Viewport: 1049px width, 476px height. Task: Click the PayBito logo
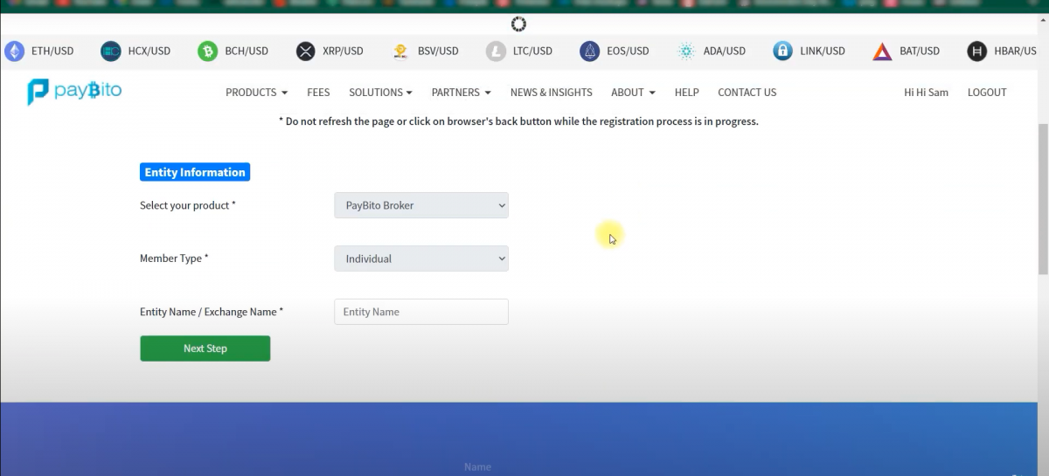tap(74, 92)
